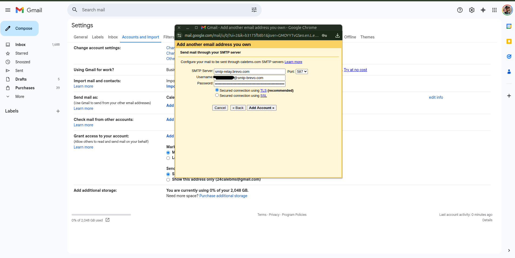The height and width of the screenshot is (258, 515).
Task: Switch to the General settings tab
Action: 80,37
